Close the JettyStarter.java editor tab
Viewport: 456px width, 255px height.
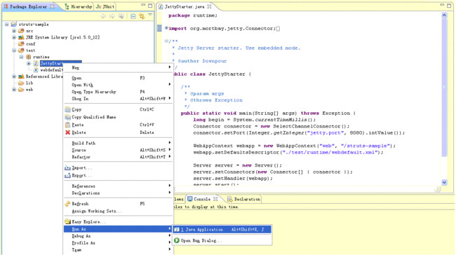pos(209,6)
